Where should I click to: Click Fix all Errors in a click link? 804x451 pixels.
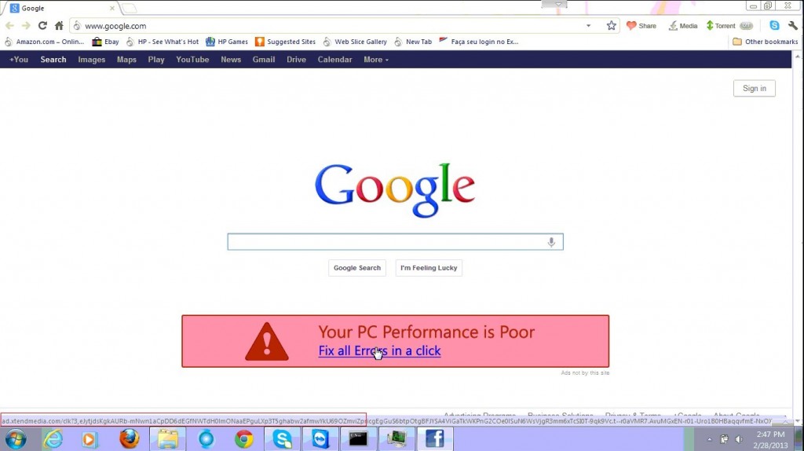(379, 351)
